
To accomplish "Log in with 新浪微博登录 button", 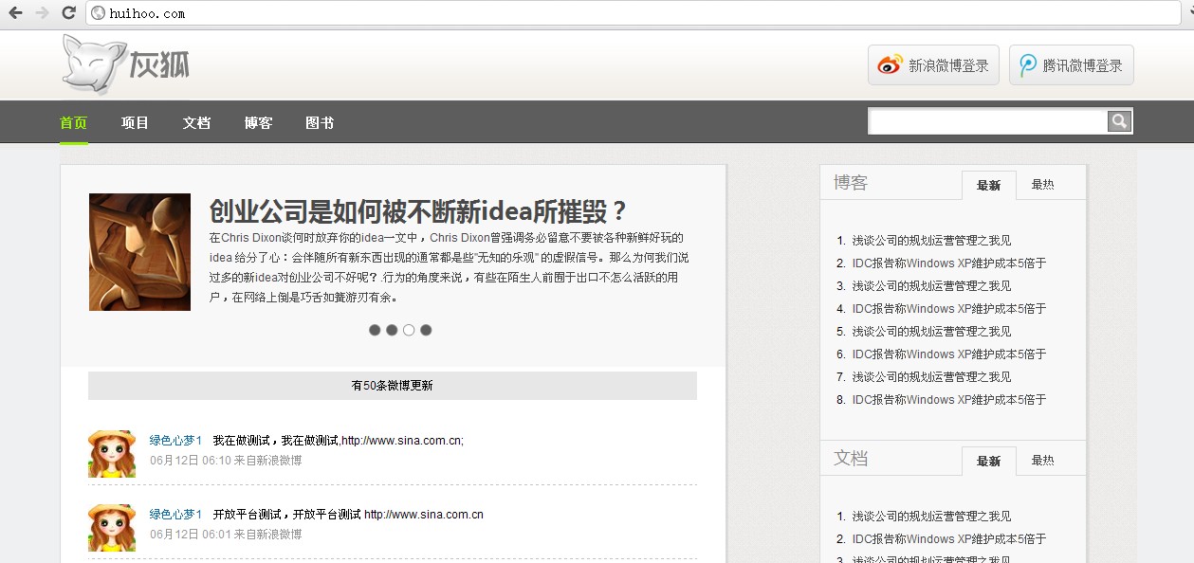I will (933, 65).
